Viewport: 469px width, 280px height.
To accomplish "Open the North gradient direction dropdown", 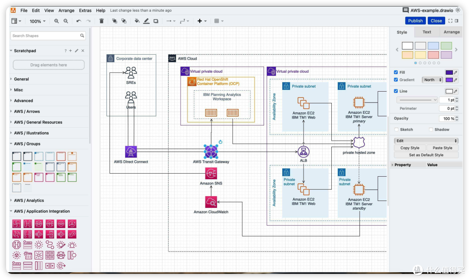I will point(432,80).
